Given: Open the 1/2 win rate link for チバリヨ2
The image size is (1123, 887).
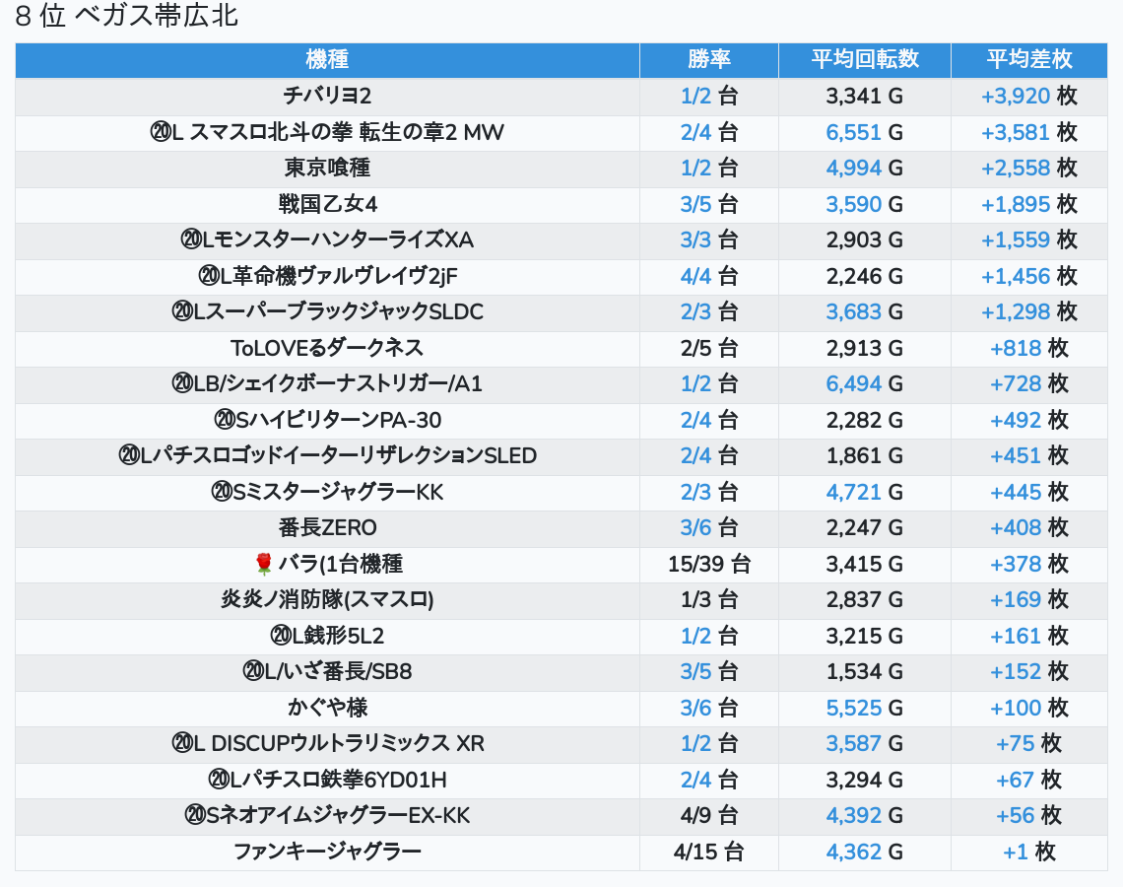Looking at the screenshot, I should [x=695, y=97].
